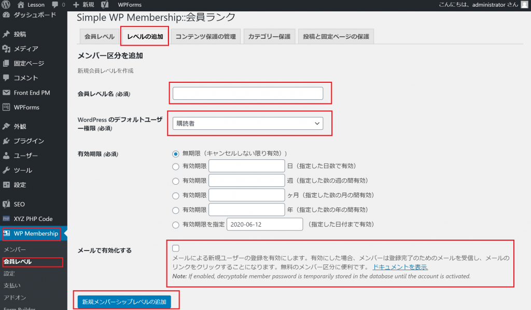This screenshot has width=531, height=310.
Task: Select 有効期限を指定 fixed date radio button
Action: coord(175,225)
